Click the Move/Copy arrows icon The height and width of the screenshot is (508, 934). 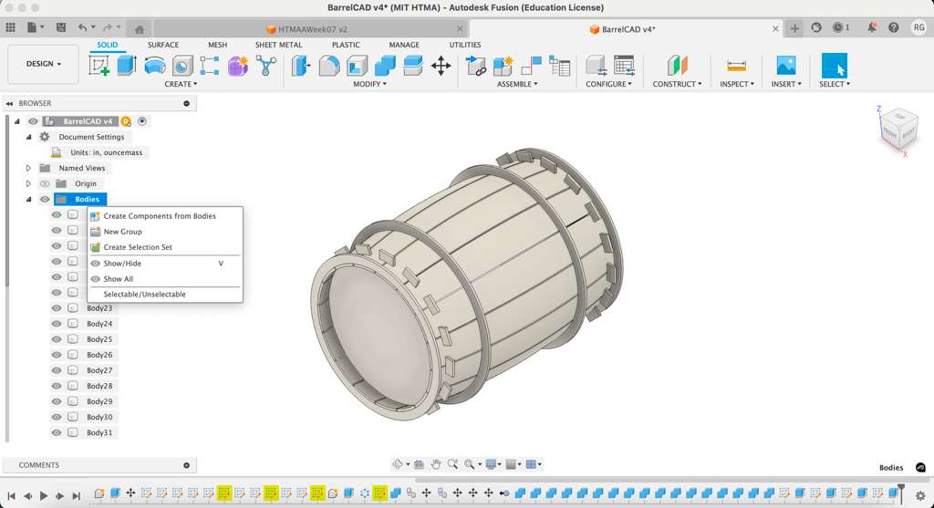(x=441, y=66)
